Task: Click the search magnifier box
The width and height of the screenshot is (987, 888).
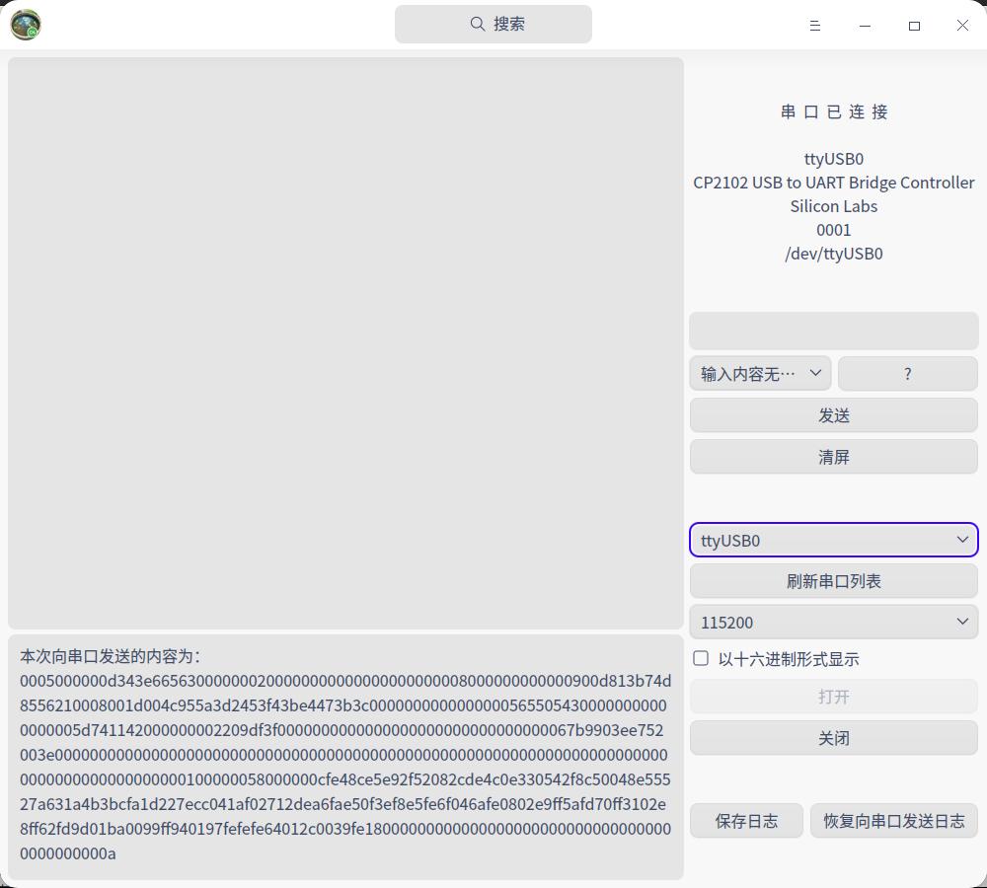Action: [493, 24]
